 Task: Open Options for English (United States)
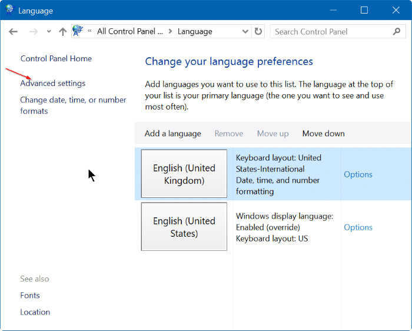pyautogui.click(x=358, y=227)
